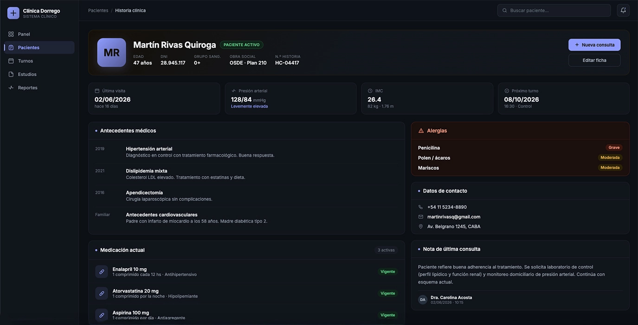Open Reportes from the sidebar menu
The image size is (638, 325).
(39, 88)
